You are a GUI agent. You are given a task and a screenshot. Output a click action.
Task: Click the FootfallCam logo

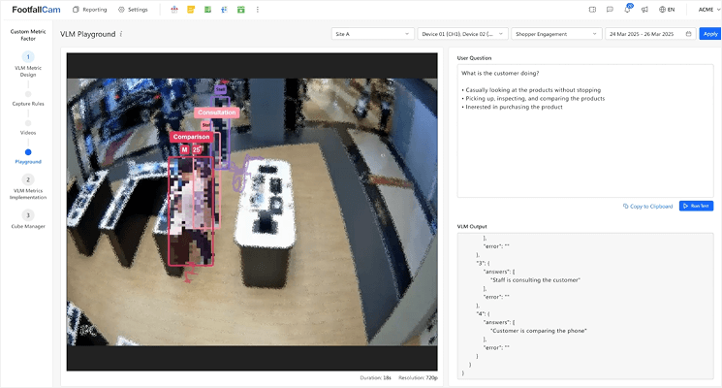[36, 10]
